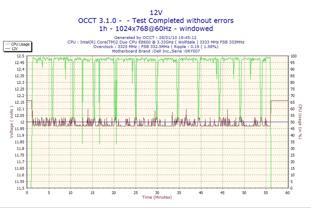The width and height of the screenshot is (311, 208).
Task: Click the 5 label on CPU usage axis
Action: 292,182
